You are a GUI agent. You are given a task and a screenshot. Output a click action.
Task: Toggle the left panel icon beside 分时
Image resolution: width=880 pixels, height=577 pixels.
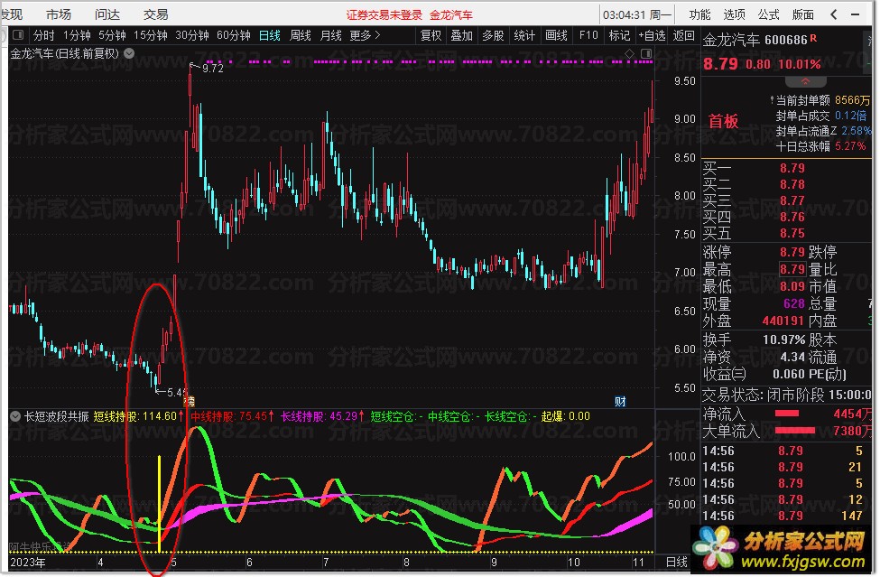tap(18, 35)
